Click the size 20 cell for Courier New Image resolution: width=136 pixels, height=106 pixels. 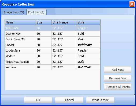point(44,34)
